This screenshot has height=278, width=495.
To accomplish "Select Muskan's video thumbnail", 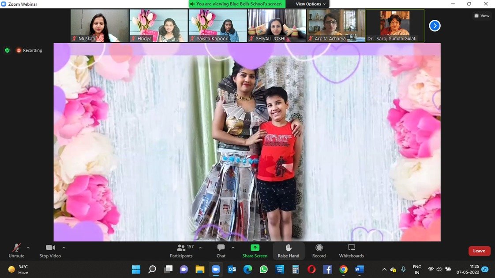I will pos(99,26).
